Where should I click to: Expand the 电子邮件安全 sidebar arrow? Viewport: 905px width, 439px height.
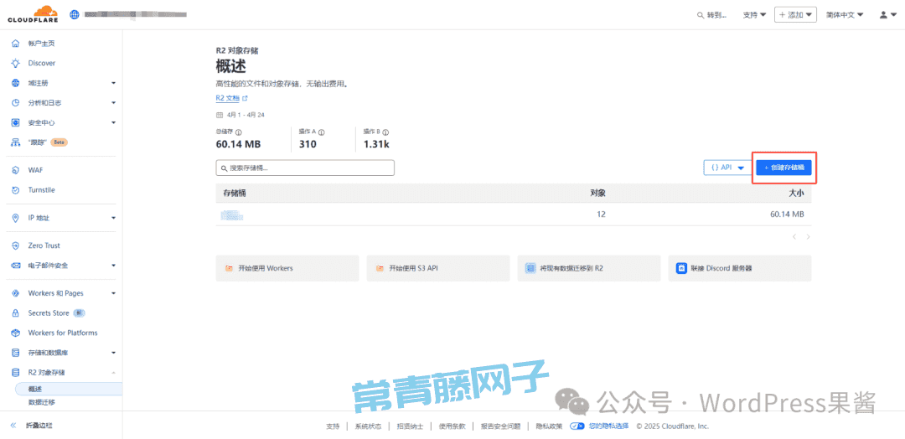(113, 266)
